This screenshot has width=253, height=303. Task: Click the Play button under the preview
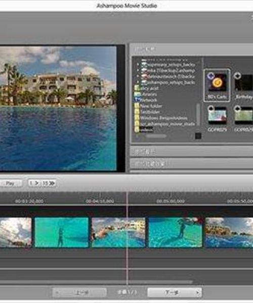10,183
